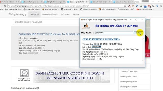Close the advertisement with X icon
The image size is (163, 91).
[x=149, y=20]
